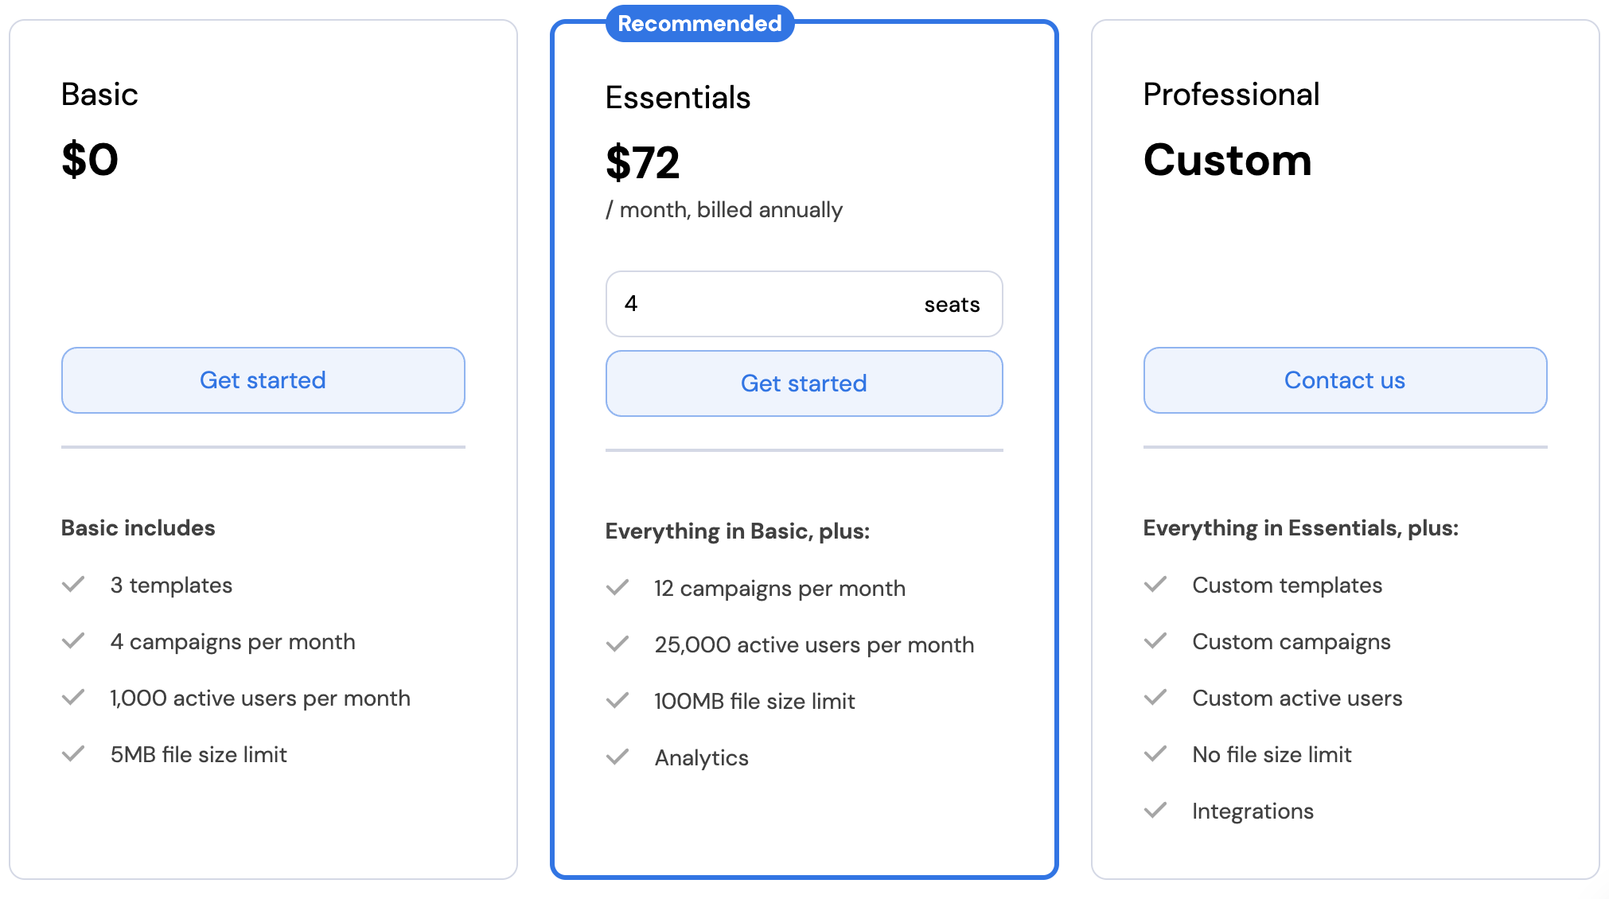
Task: Click the Get started button under Basic
Action: [263, 380]
